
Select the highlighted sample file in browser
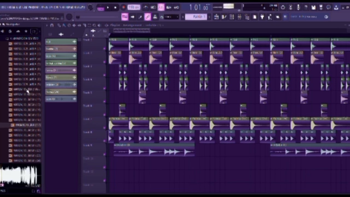click(x=26, y=125)
